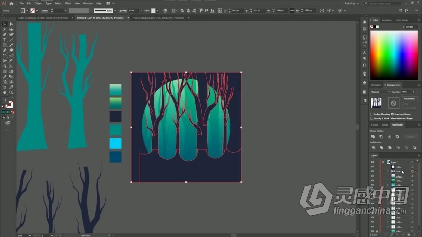The image size is (422, 237).
Task: Select the Paintbrush tool
Action: 11,45
